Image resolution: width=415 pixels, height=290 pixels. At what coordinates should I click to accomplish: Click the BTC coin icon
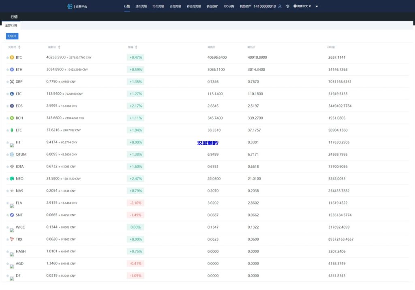coord(12,57)
